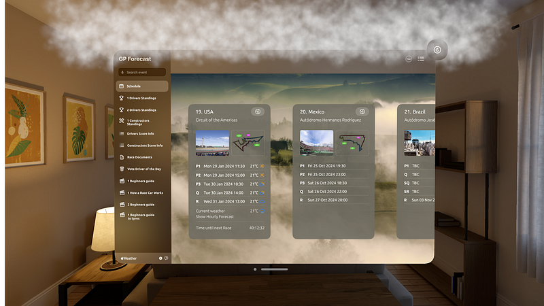Open 1 Beginners guide video entry

coord(142,181)
